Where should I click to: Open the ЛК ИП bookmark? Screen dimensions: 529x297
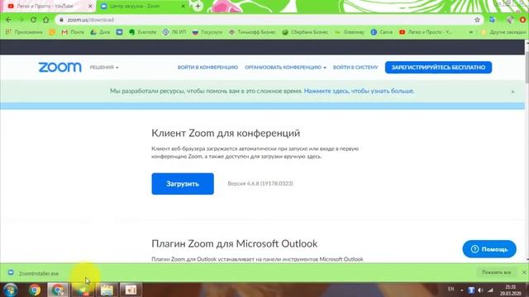[x=174, y=32]
